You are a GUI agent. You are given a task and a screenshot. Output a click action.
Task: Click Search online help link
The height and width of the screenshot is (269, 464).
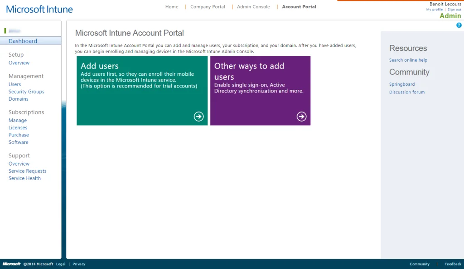pyautogui.click(x=408, y=60)
